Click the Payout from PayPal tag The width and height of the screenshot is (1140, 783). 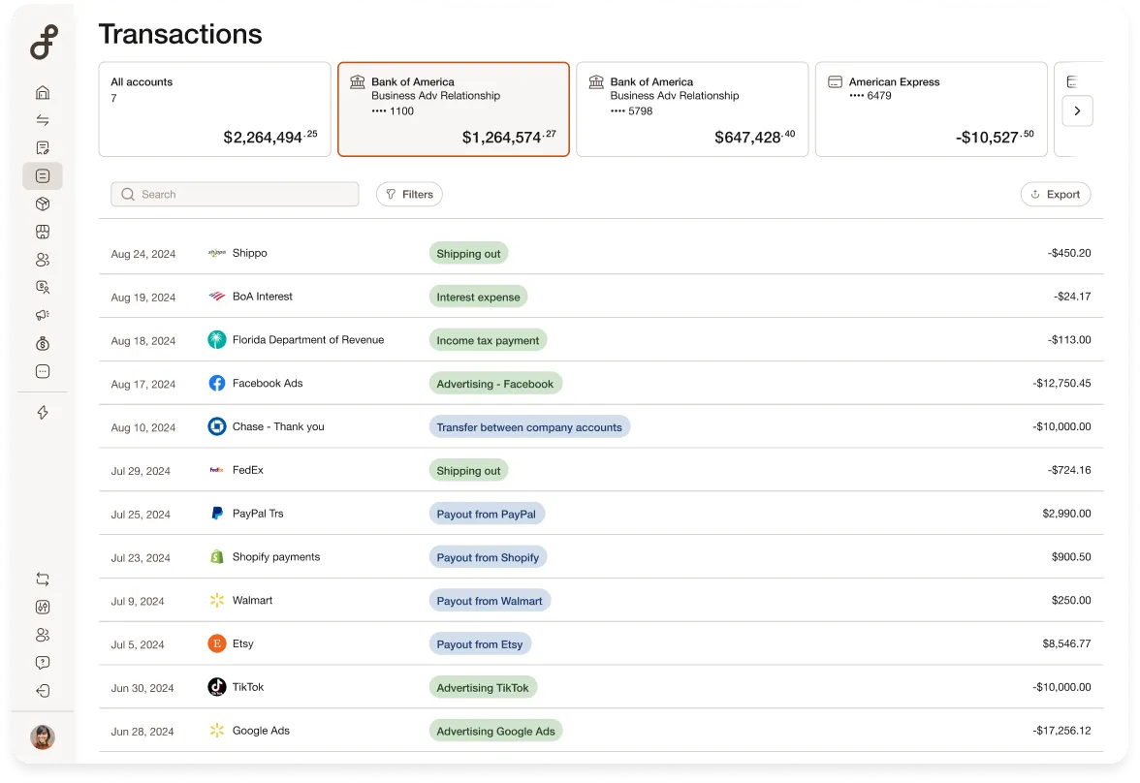click(487, 514)
